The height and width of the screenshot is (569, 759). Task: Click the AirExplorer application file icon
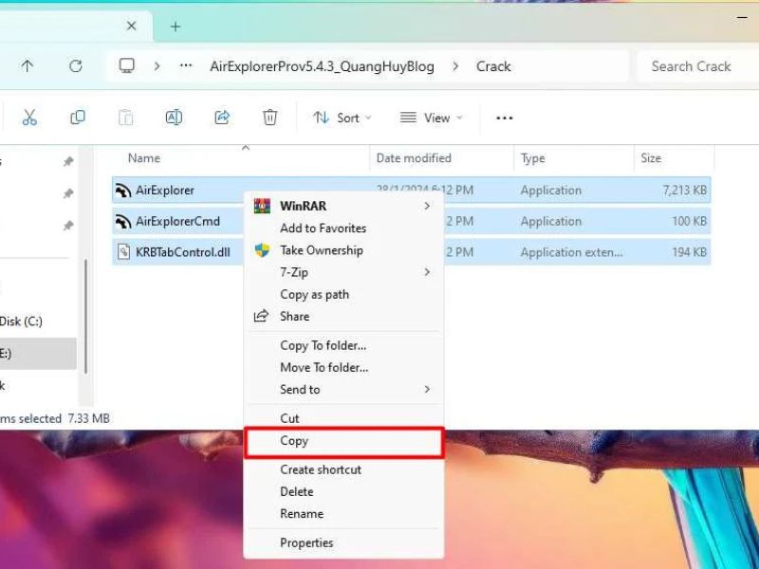click(x=123, y=191)
